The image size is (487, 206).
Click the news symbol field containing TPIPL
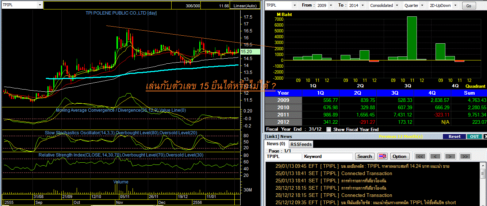tap(284, 156)
